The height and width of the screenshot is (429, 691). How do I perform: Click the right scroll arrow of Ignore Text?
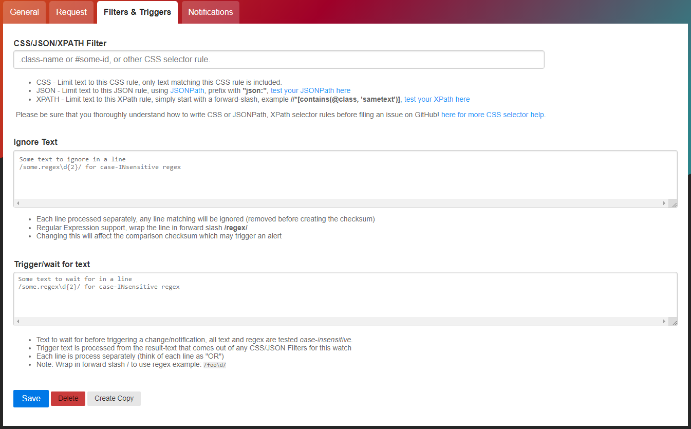(x=663, y=203)
